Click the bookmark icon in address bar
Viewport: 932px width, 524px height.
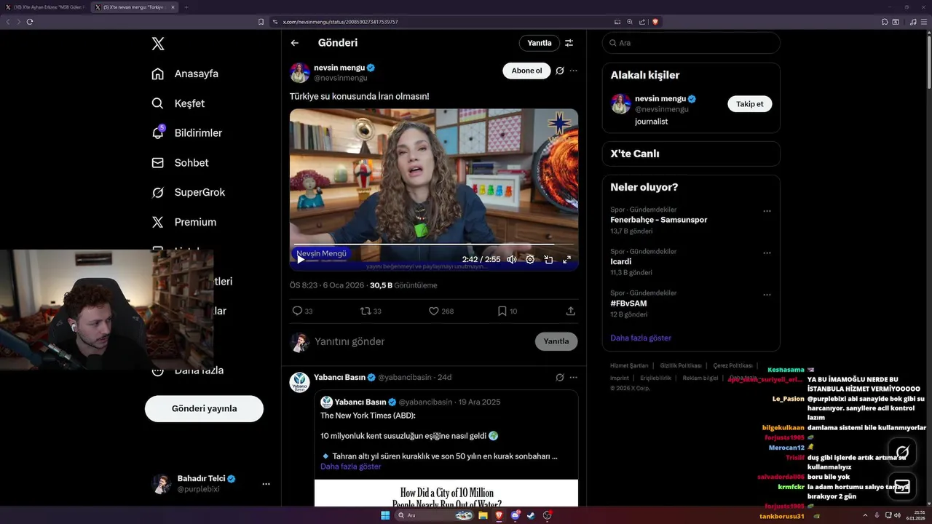tap(261, 22)
